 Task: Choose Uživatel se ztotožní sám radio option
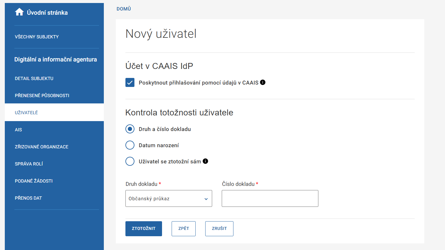[x=130, y=162]
